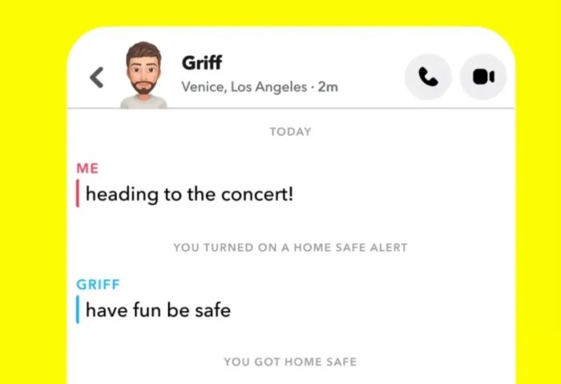Select the "heading to the concert!" message
Viewport: 561px width, 384px height.
click(189, 194)
